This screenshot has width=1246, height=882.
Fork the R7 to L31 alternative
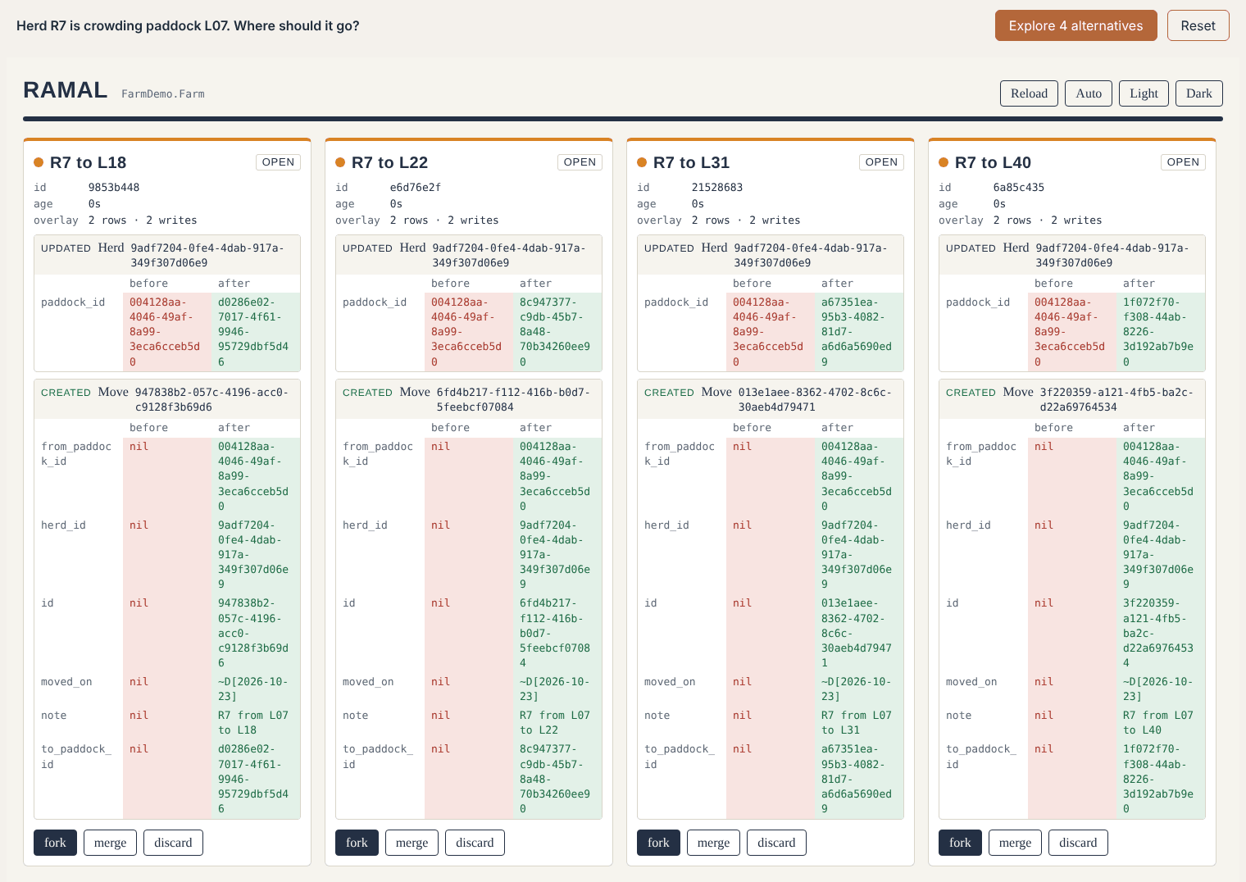click(x=658, y=843)
